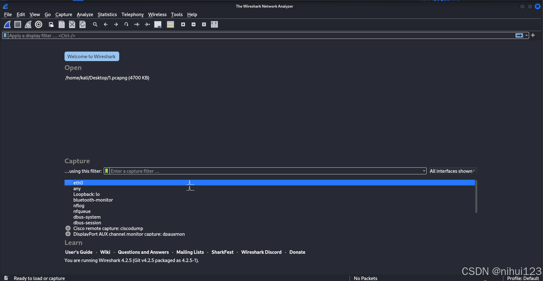Open the Mailing Lists link
This screenshot has height=281, width=543.
coord(190,252)
